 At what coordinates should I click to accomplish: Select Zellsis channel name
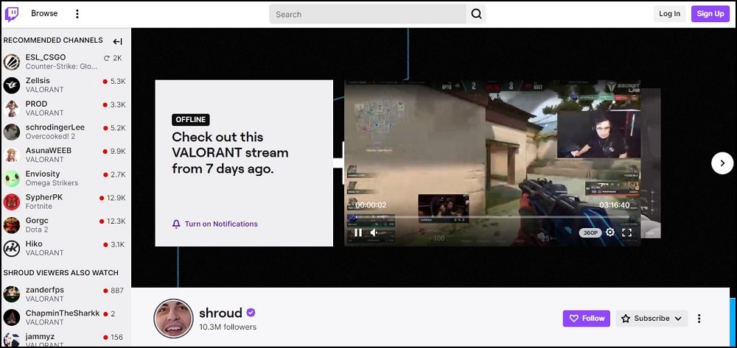(38, 81)
